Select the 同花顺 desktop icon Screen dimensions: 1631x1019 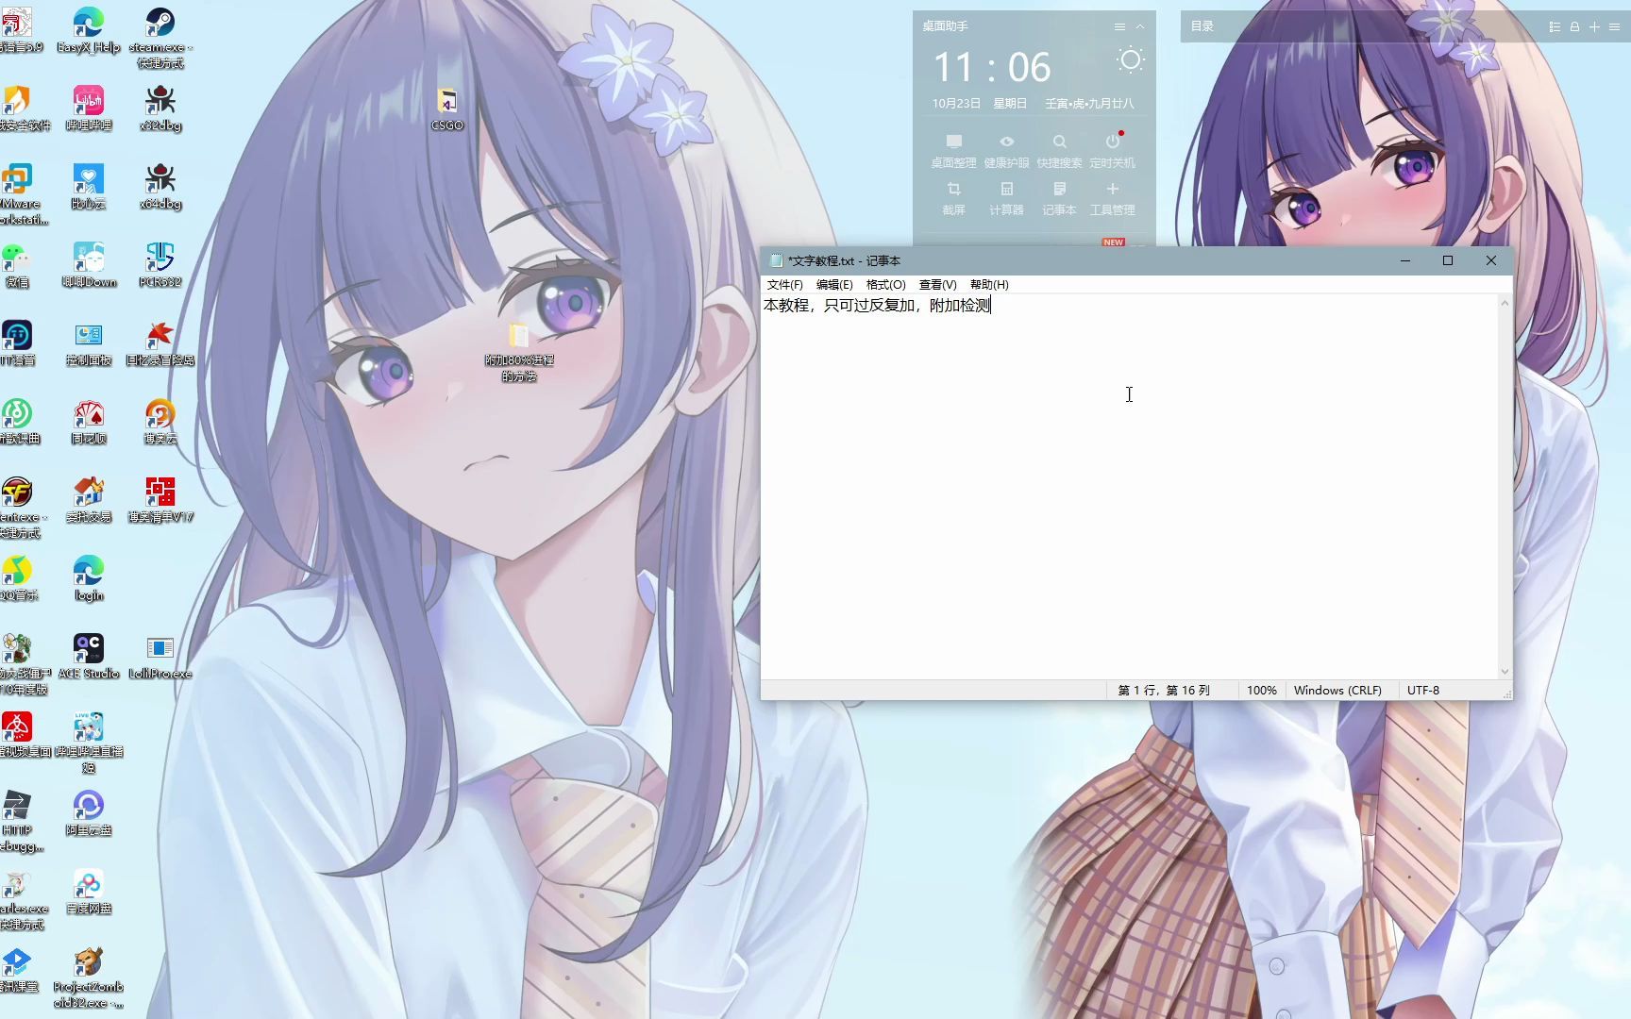pyautogui.click(x=89, y=421)
